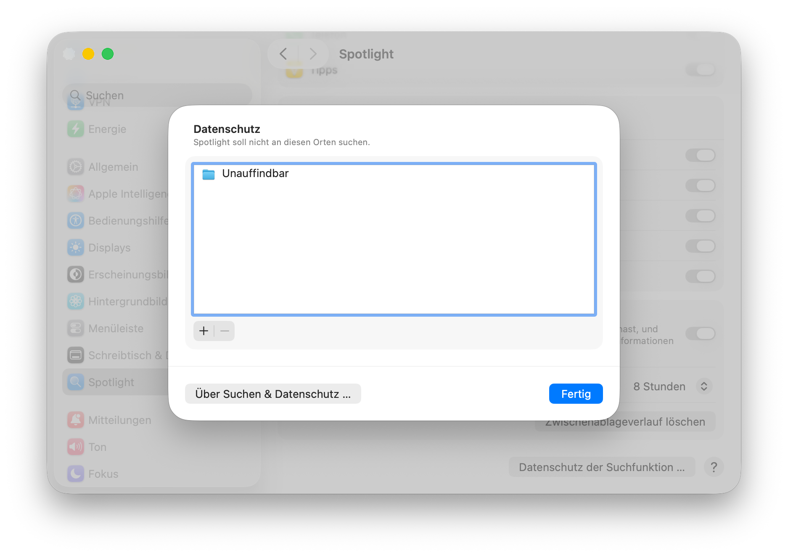Select Displays icon in sidebar
The width and height of the screenshot is (788, 556).
[76, 248]
